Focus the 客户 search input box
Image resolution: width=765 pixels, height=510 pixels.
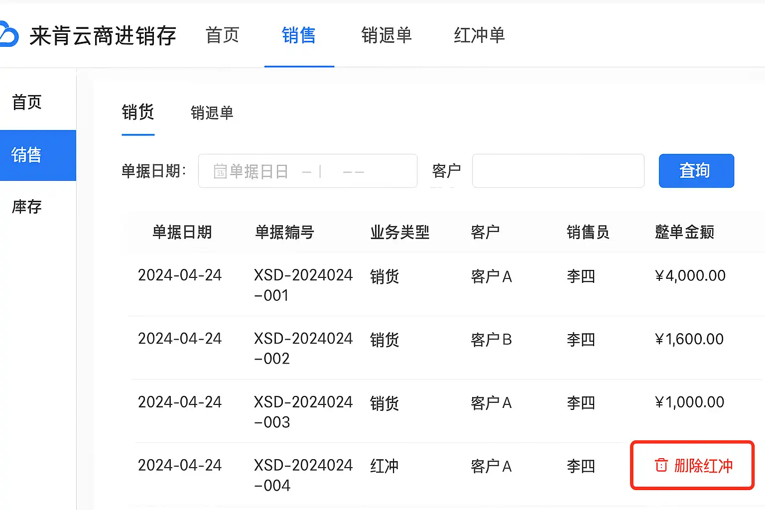558,171
